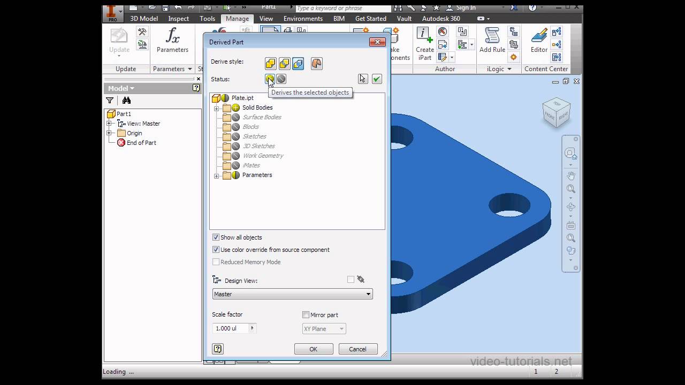
Task: Expand View: Master in Model browser
Action: (109, 124)
